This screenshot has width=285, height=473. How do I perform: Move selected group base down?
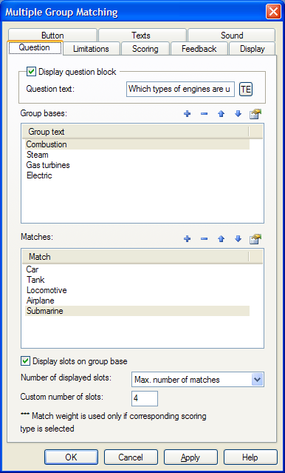tap(238, 114)
